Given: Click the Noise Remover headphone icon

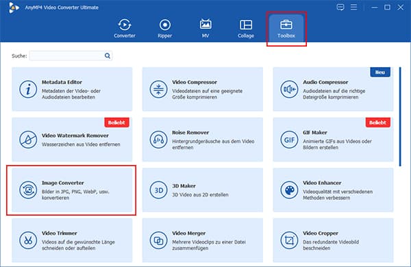Looking at the screenshot, I should click(x=158, y=140).
